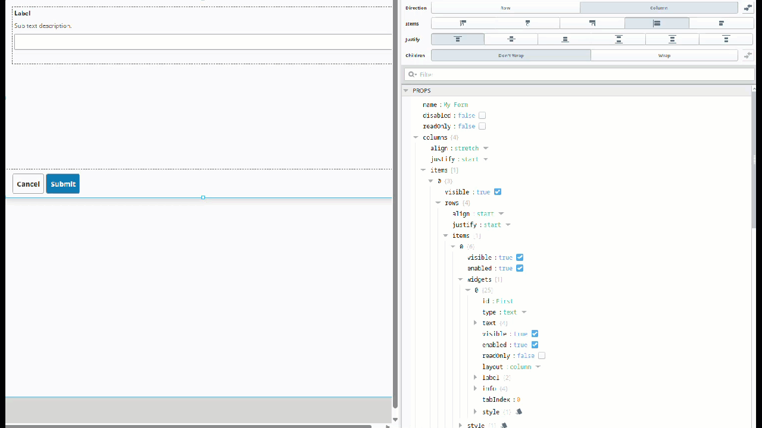Viewport: 762px width, 428px height.
Task: Click the tabIndex value 0
Action: click(519, 399)
